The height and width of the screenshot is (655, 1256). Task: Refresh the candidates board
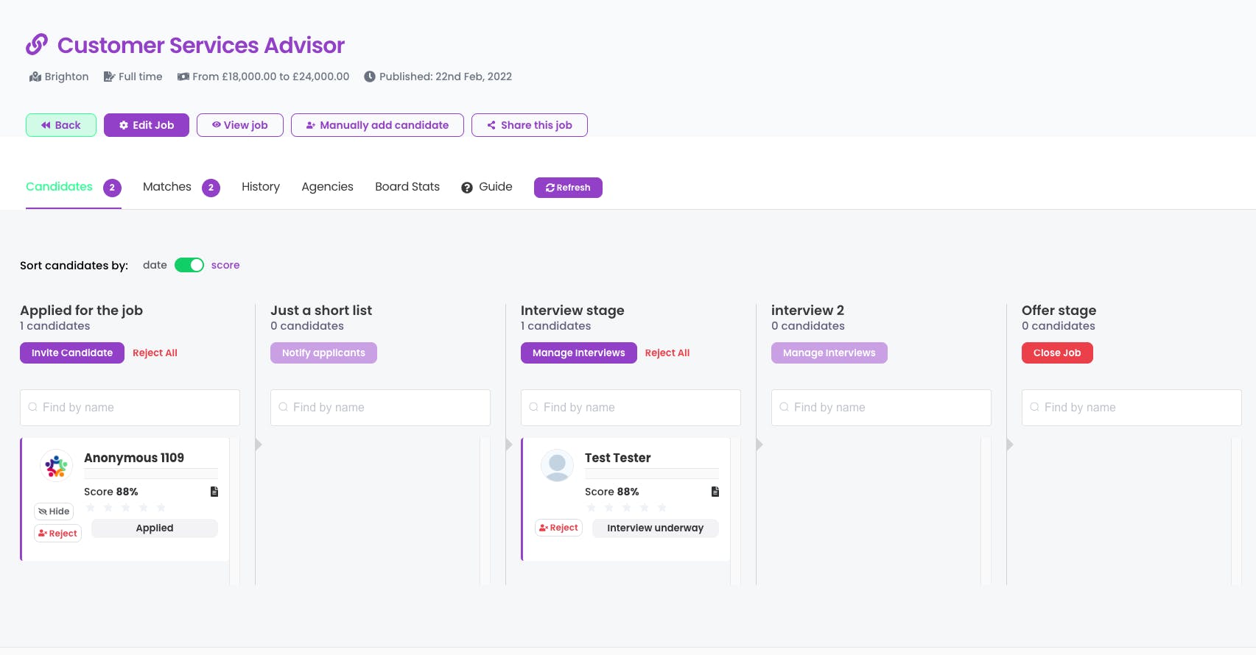568,188
